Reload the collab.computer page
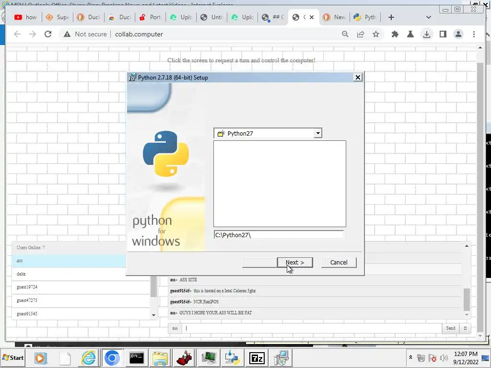491x368 pixels. tap(48, 34)
